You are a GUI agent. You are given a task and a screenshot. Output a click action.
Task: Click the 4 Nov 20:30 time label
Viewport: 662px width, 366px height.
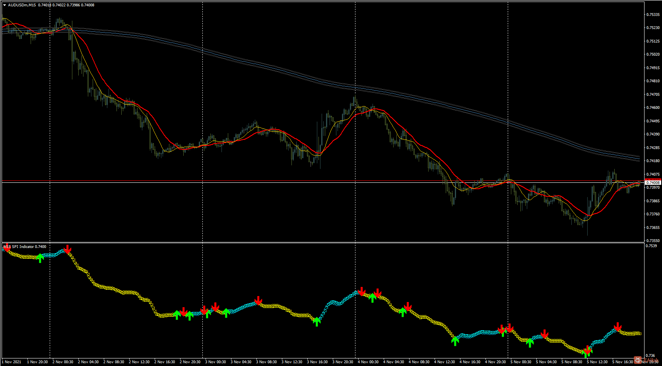pos(495,362)
